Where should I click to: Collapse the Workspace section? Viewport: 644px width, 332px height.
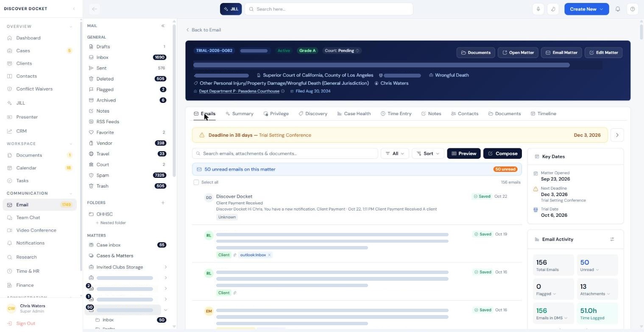pos(70,144)
